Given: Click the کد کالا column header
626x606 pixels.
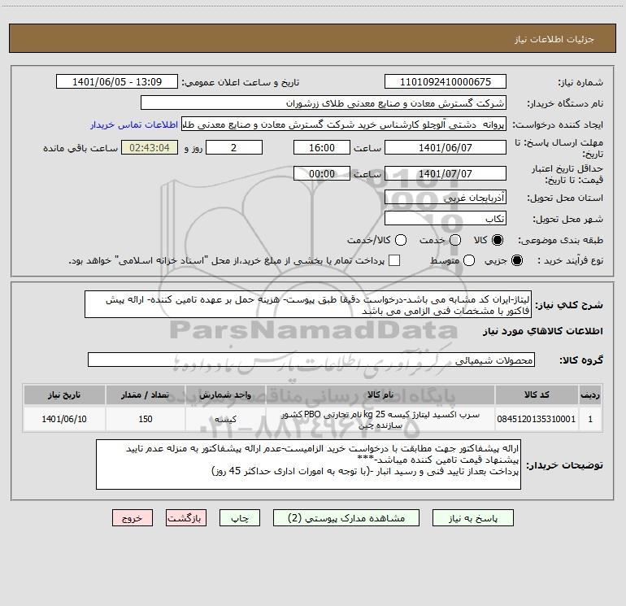Looking at the screenshot, I should [x=537, y=395].
